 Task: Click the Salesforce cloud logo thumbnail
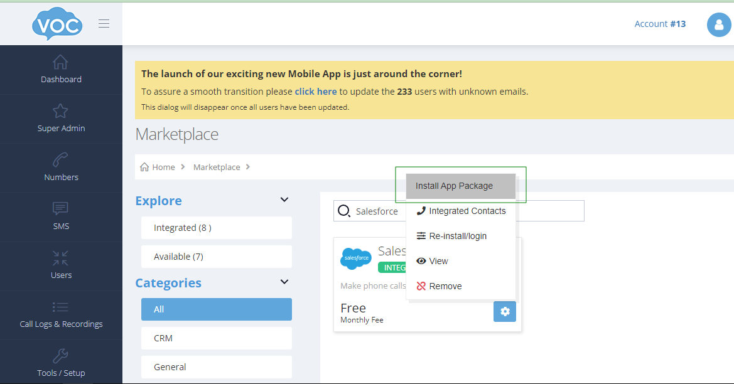tap(355, 258)
